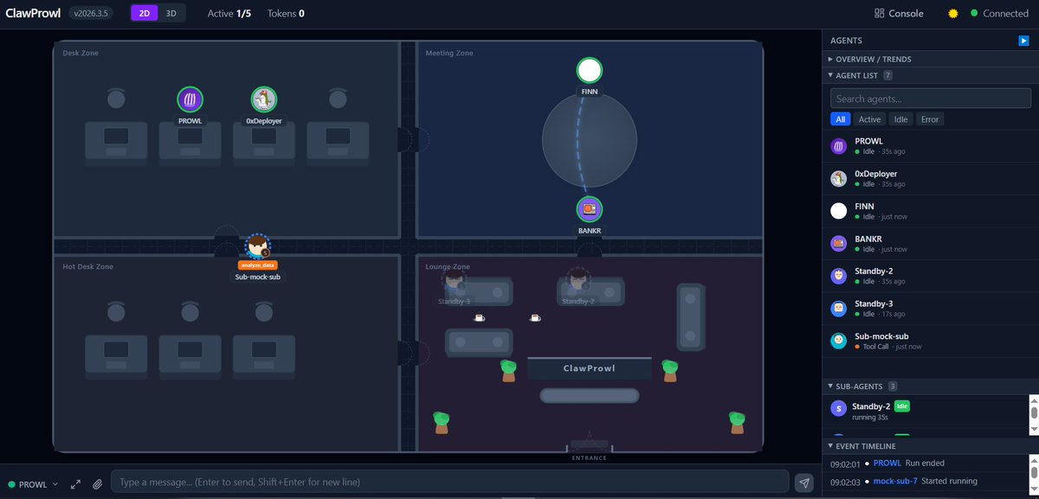Click the sub-agents count badge 3
Screen dimensions: 1039x499
893,386
